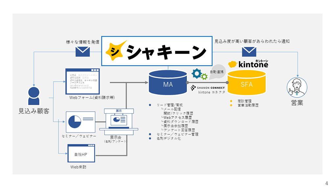Viewport: 335px width, 188px height.
Task: Click the 名刺デジタル化 bullet
Action: coord(169,138)
